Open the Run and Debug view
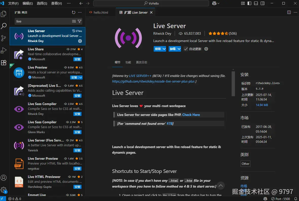The image size is (299, 201). [4, 50]
